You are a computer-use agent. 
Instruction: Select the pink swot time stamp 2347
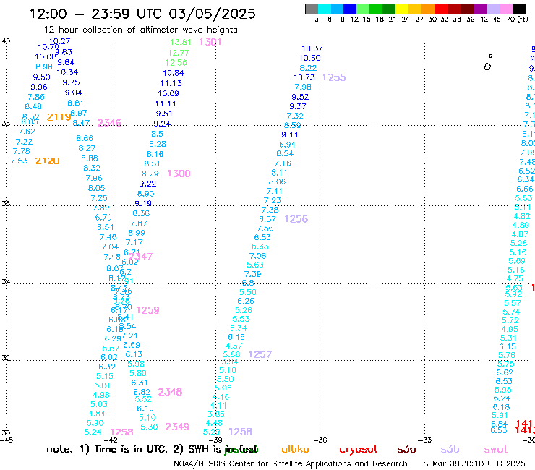(140, 257)
